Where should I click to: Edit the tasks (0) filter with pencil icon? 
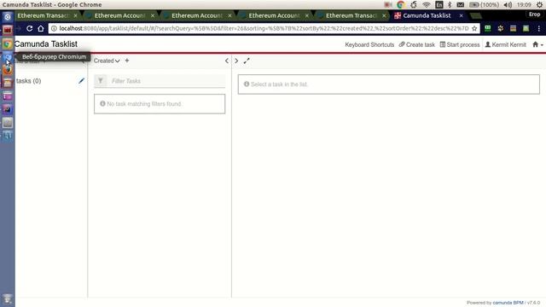(82, 81)
